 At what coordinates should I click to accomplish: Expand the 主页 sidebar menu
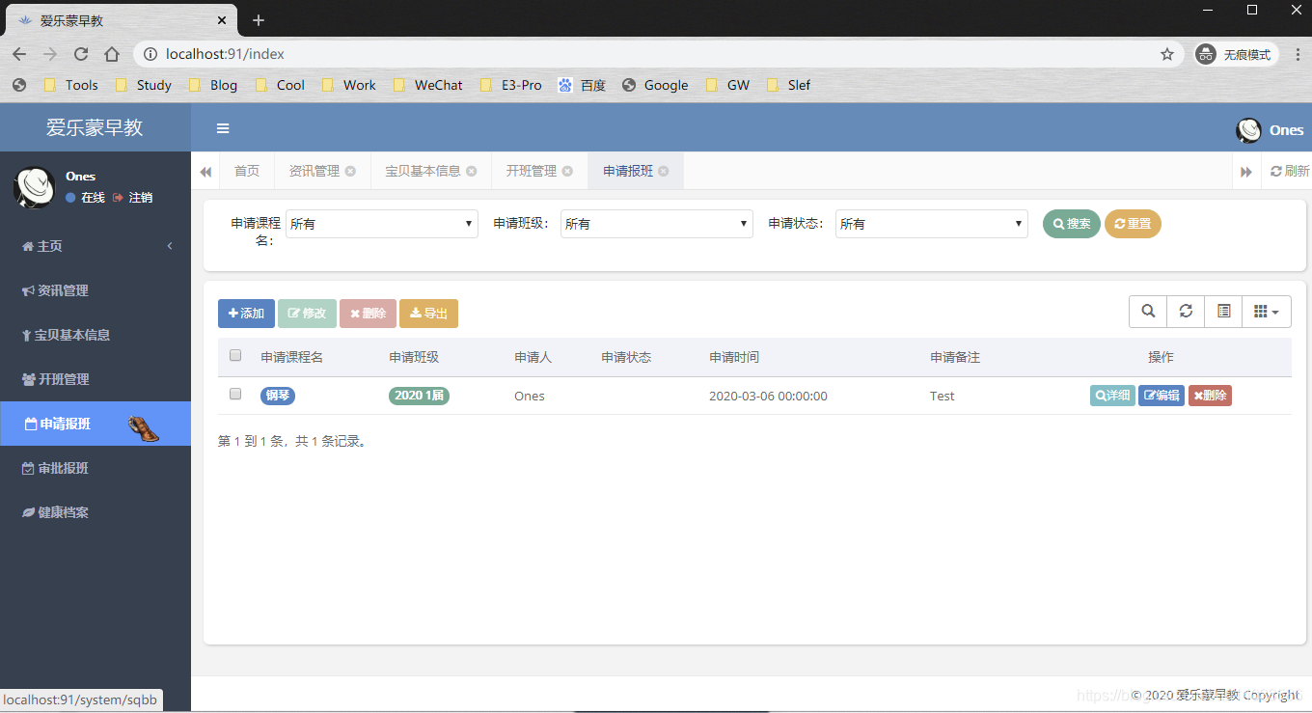pos(96,246)
